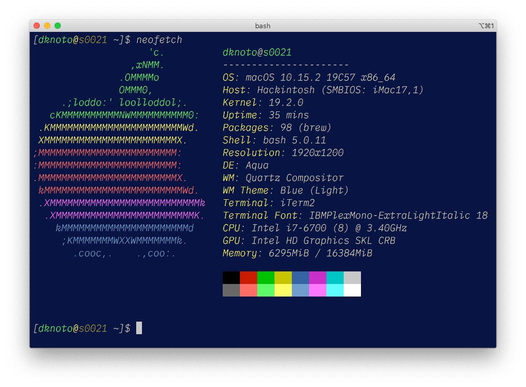Click the yellow minimize window button
526x387 pixels.
tap(47, 26)
